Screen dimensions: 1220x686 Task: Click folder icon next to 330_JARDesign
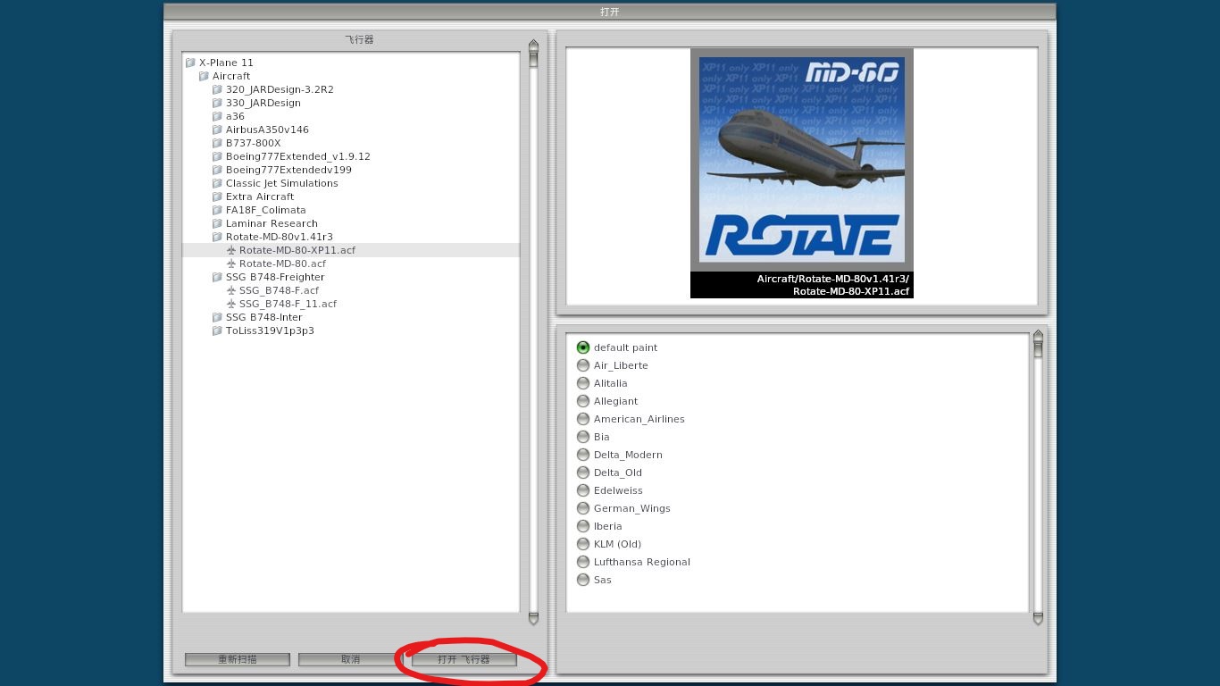point(217,103)
